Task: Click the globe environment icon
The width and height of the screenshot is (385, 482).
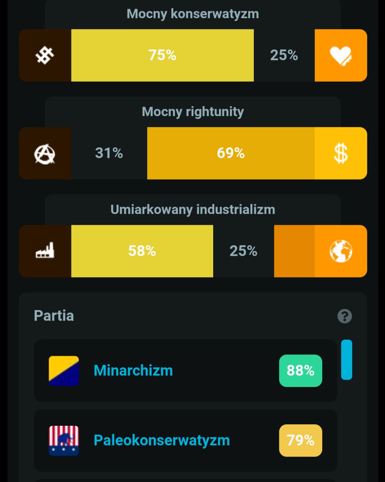Action: [341, 251]
